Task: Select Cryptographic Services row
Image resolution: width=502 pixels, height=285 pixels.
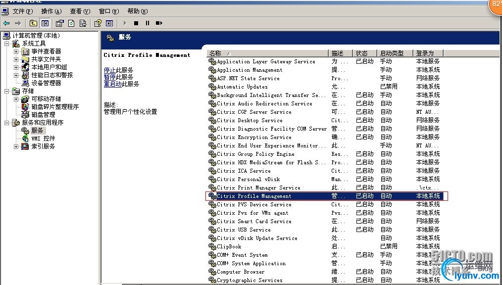Action: (325, 280)
